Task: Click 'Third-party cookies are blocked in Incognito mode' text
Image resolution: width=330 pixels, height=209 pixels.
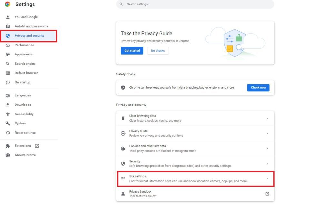Action: (162, 151)
